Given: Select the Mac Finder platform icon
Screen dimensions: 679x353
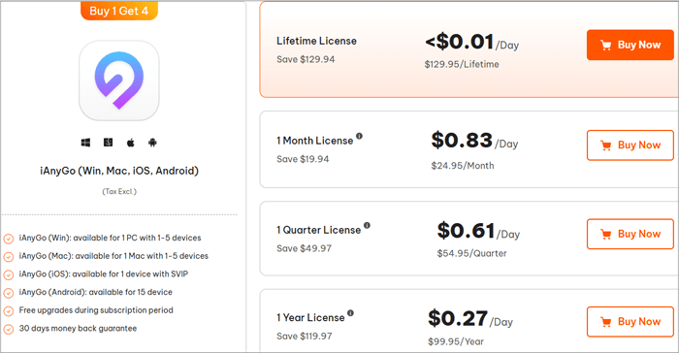Looking at the screenshot, I should click(109, 142).
